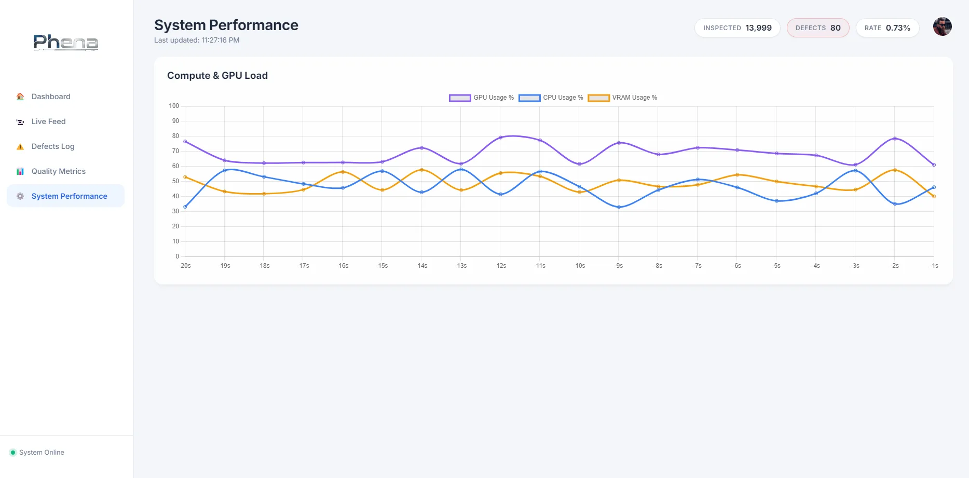
Task: Switch to the Quality Metrics page
Action: tap(58, 171)
